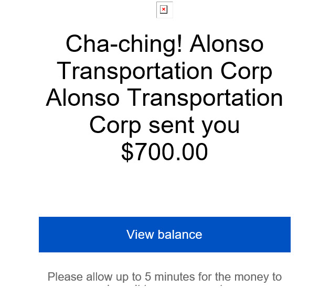Click "5 minutes" in the gray notice text
The image size is (330, 288).
click(x=168, y=276)
